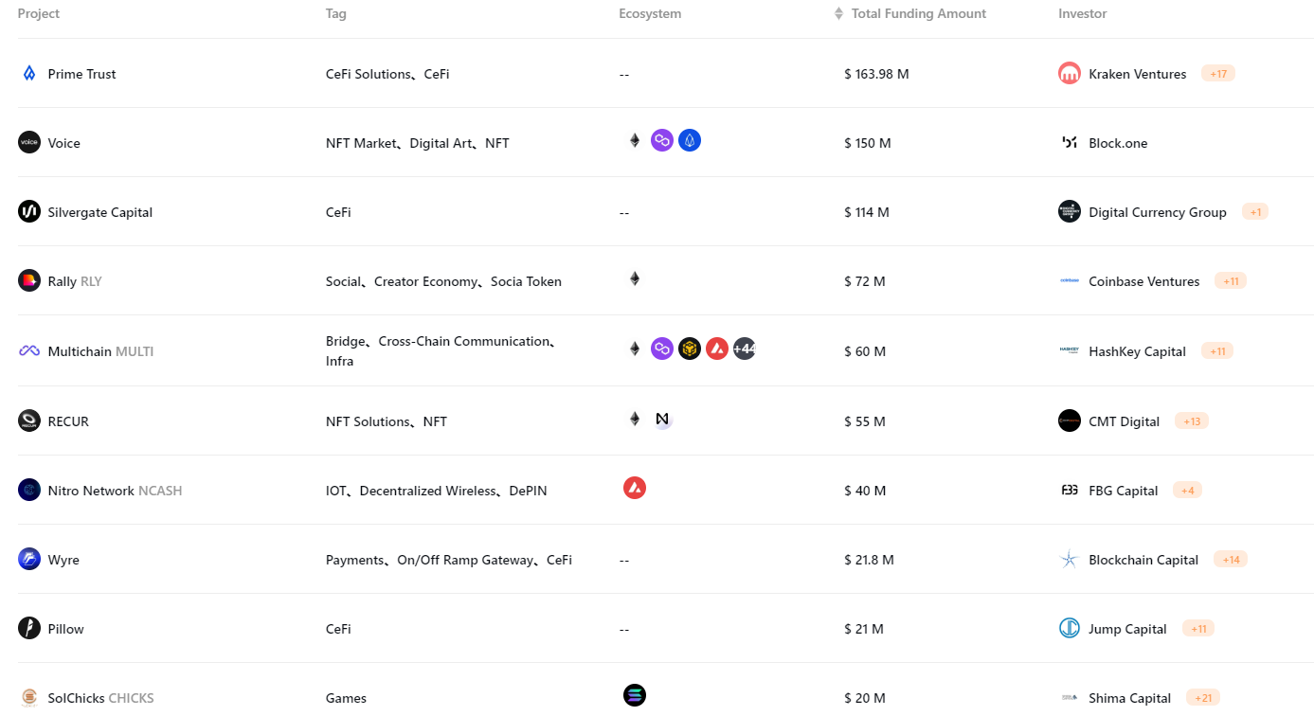Expand the +44 ecosystems badge for Multichain
This screenshot has width=1314, height=716.
click(745, 349)
